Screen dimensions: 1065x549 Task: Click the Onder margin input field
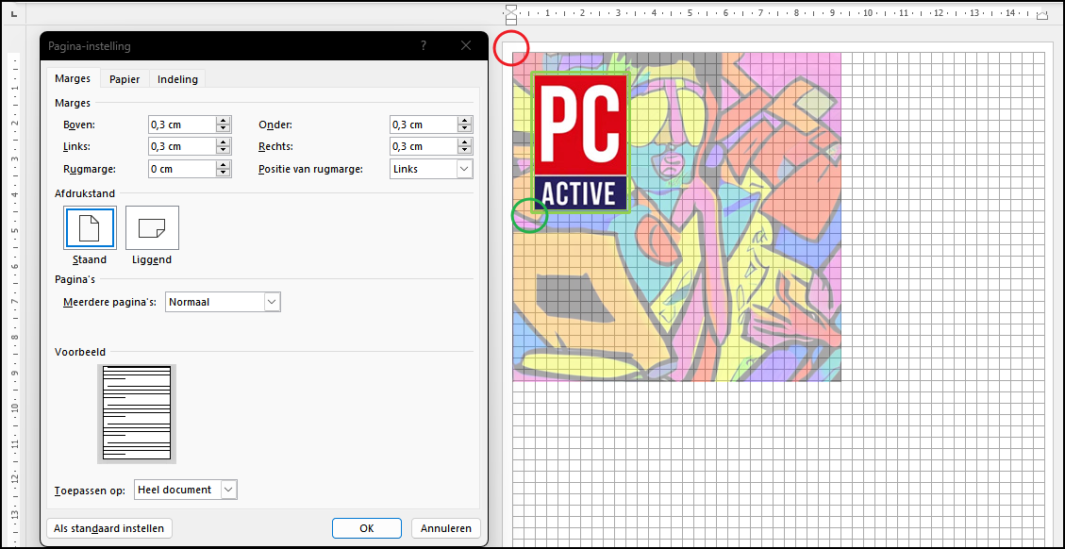click(x=424, y=125)
